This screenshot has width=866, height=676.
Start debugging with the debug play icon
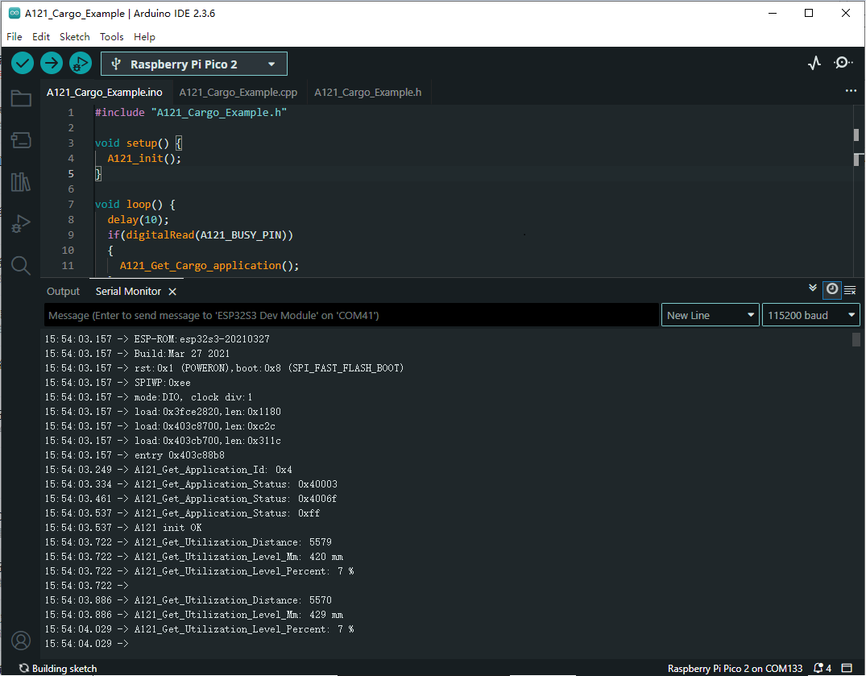(81, 63)
